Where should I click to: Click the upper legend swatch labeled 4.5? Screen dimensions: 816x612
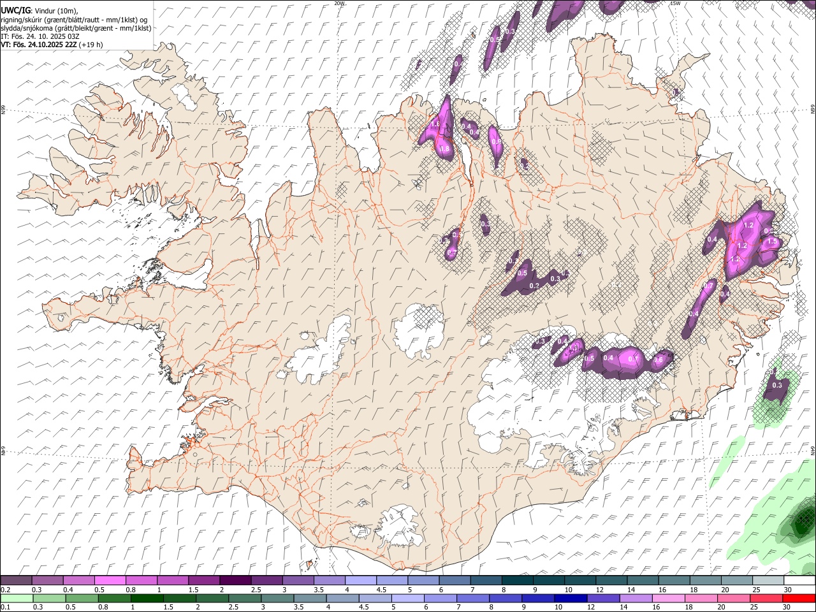[x=391, y=581]
